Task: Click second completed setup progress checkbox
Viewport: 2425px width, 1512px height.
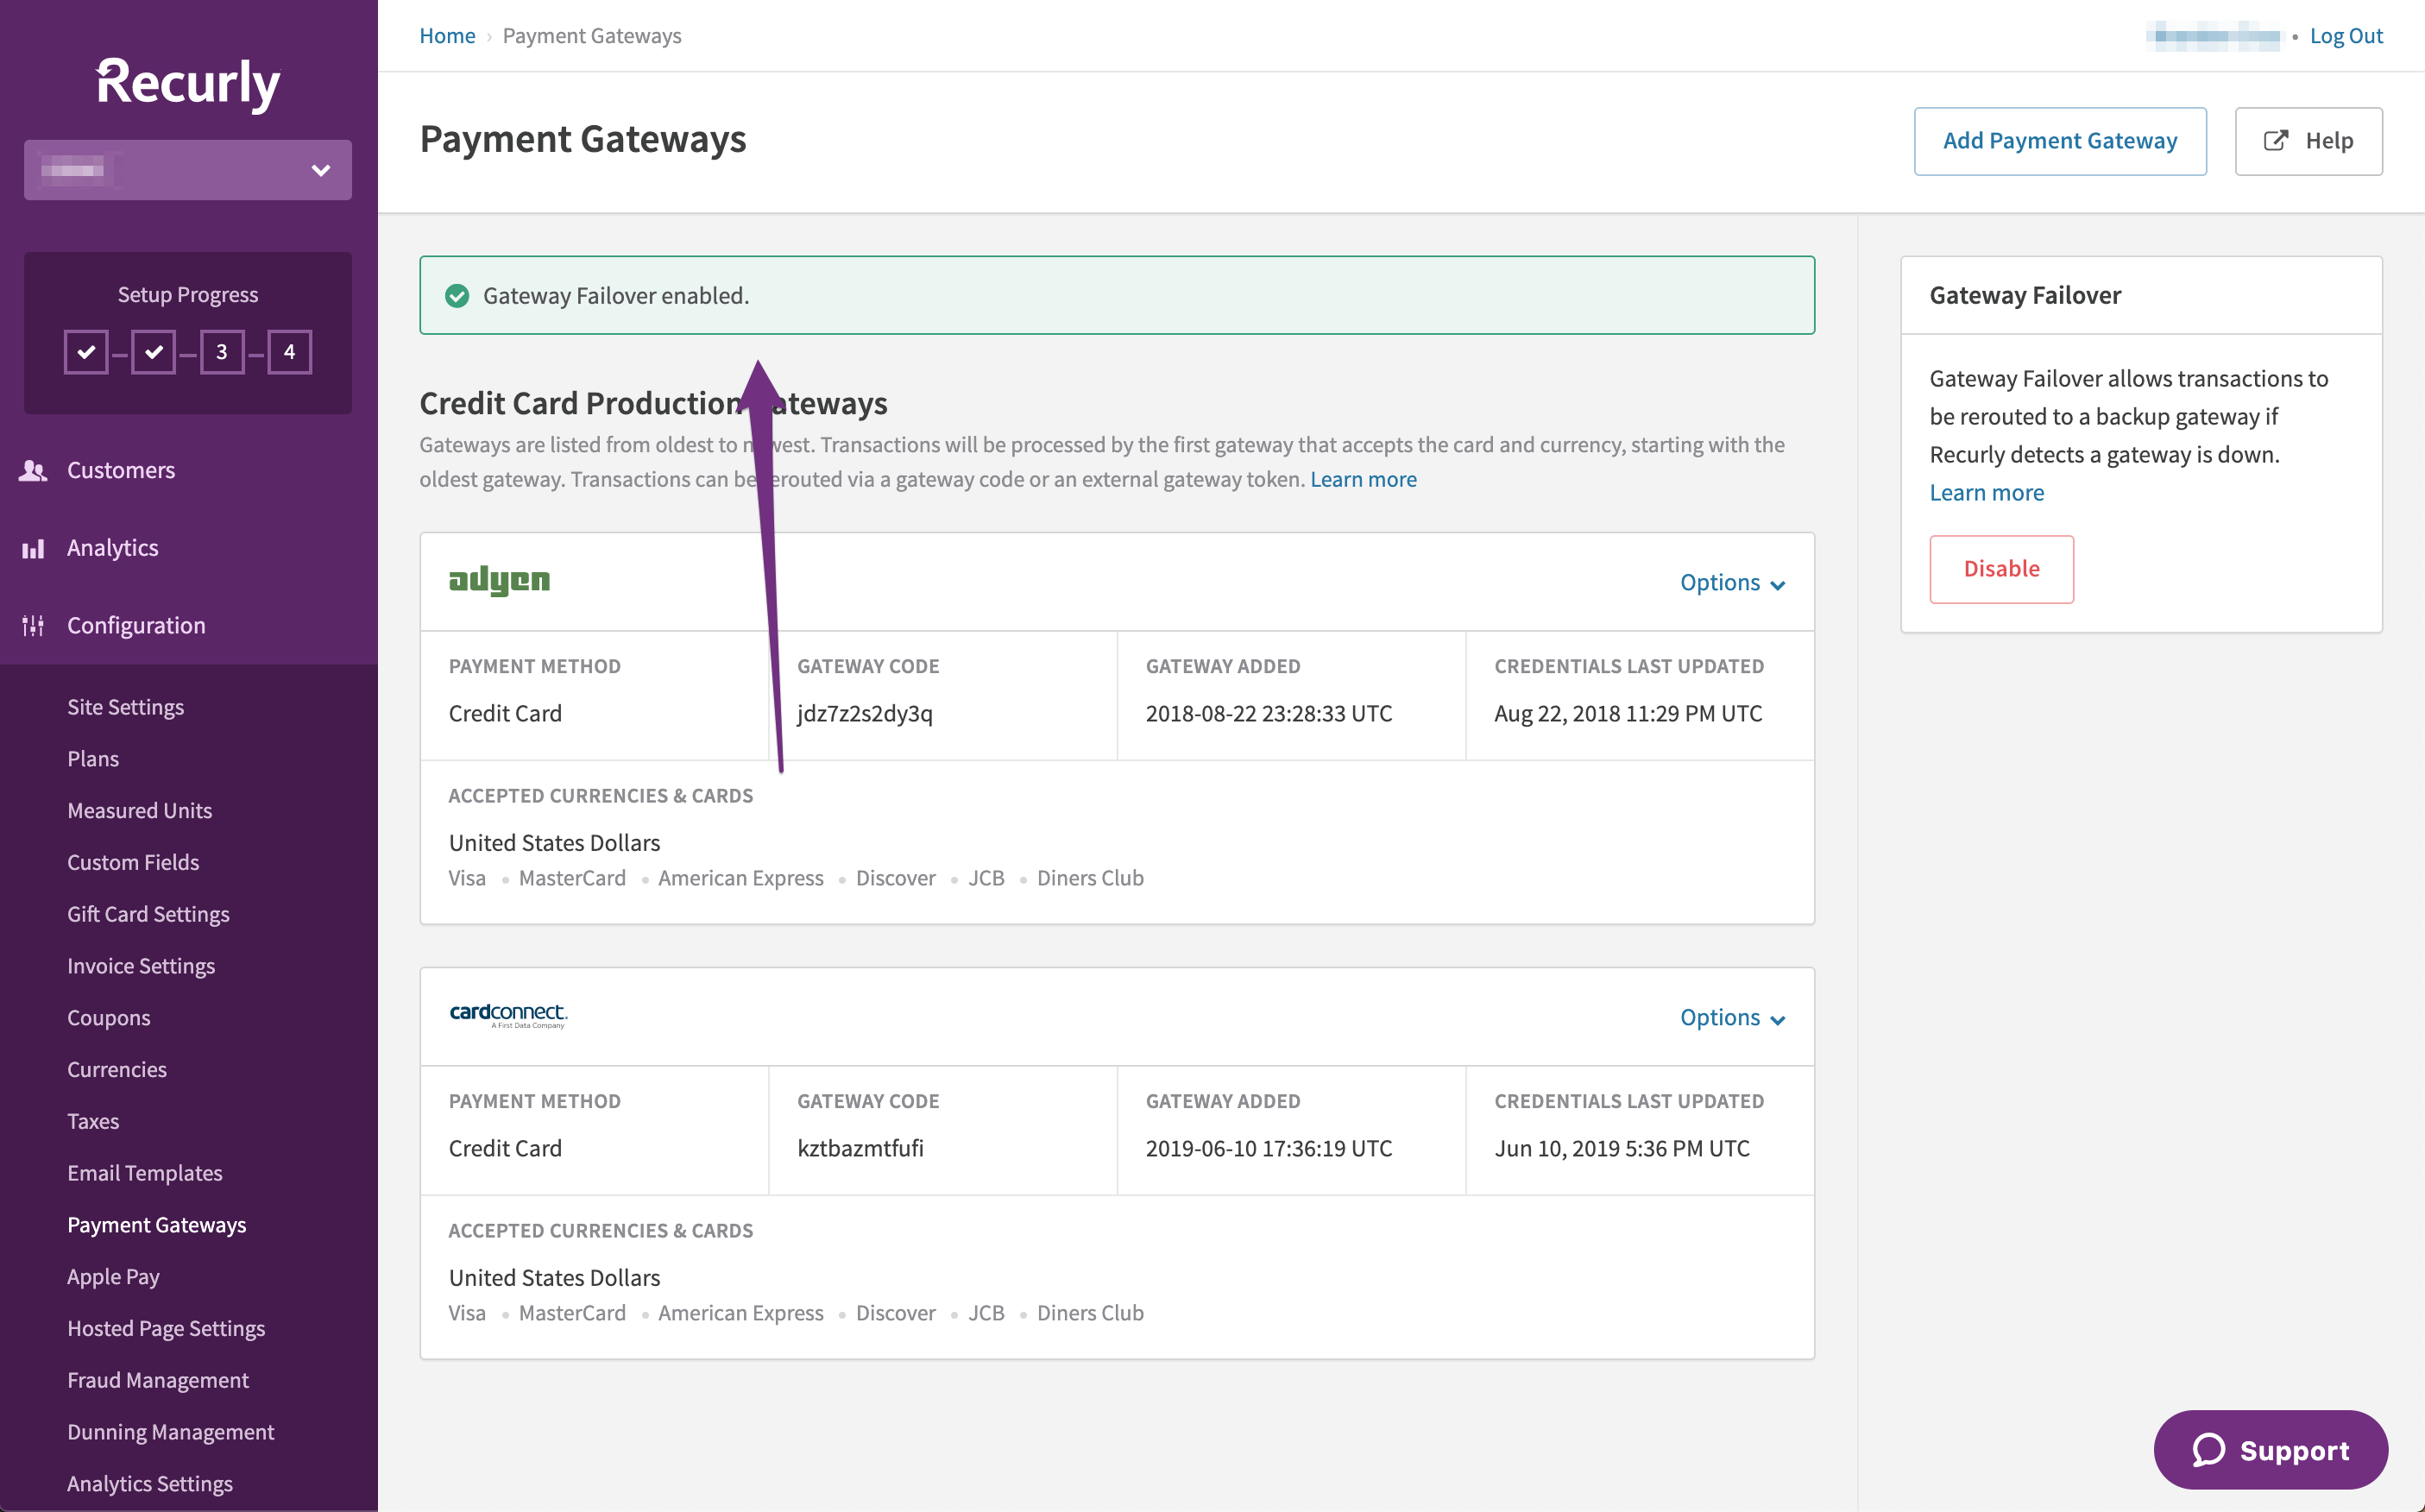Action: click(153, 352)
